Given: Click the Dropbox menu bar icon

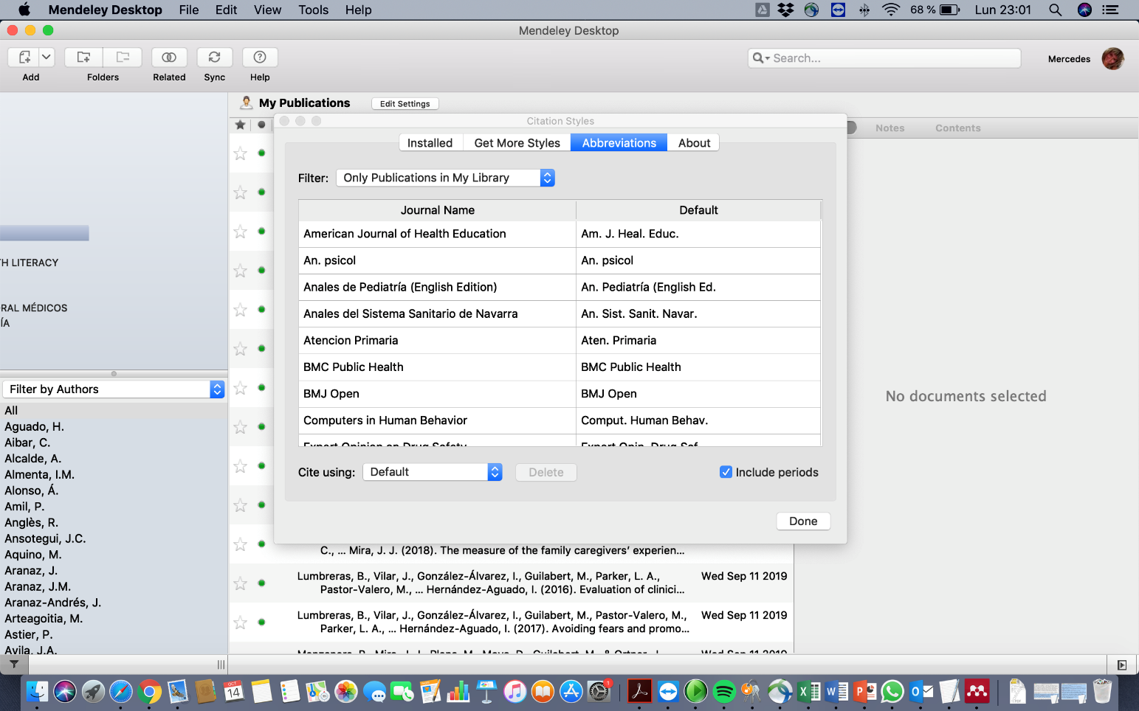Looking at the screenshot, I should coord(786,10).
